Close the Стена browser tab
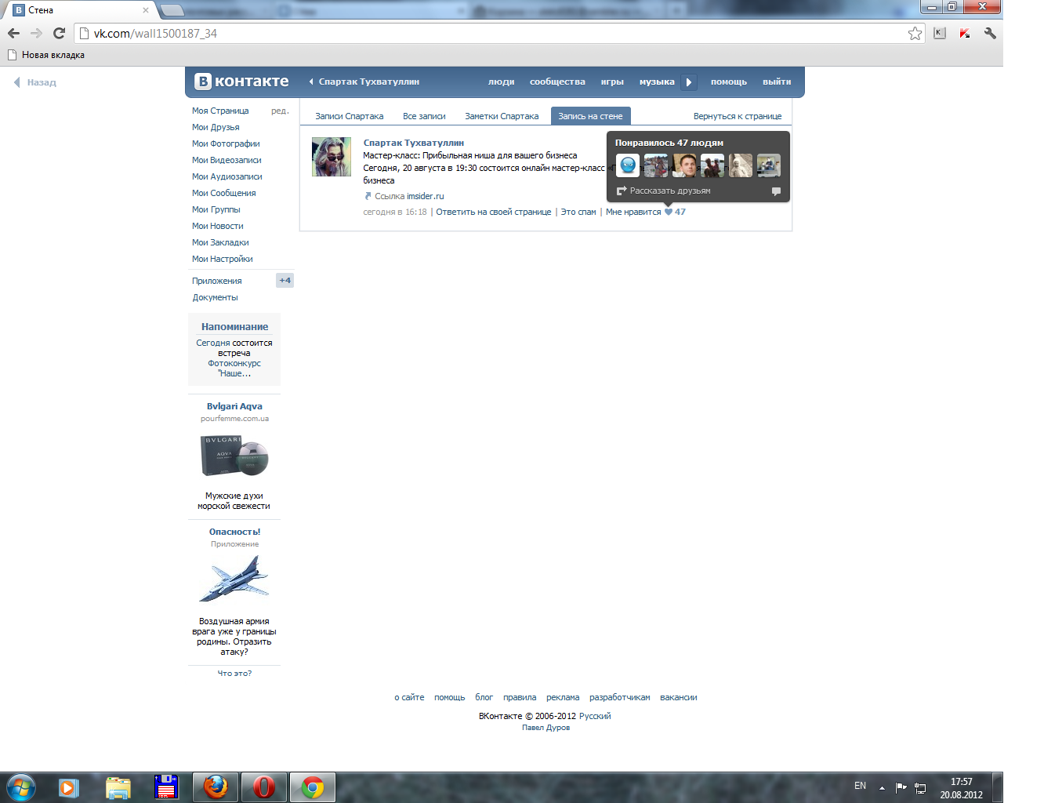1044x803 pixels. pyautogui.click(x=146, y=10)
